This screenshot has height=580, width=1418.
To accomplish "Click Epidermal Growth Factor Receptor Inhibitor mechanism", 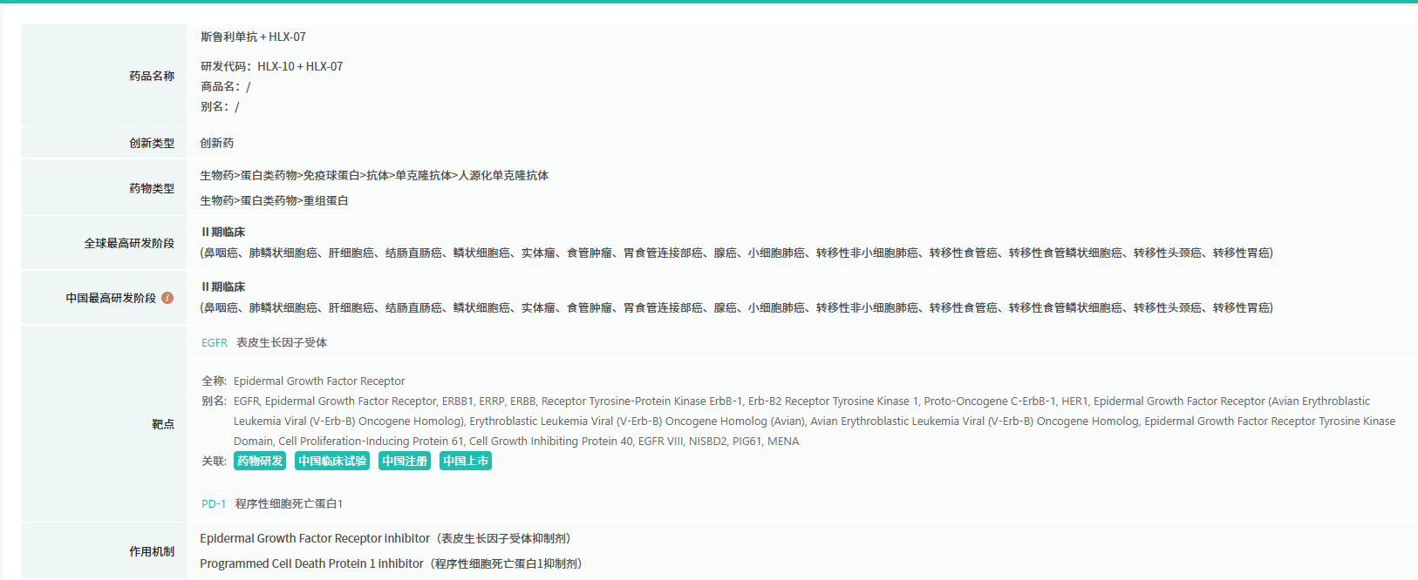I will (315, 538).
